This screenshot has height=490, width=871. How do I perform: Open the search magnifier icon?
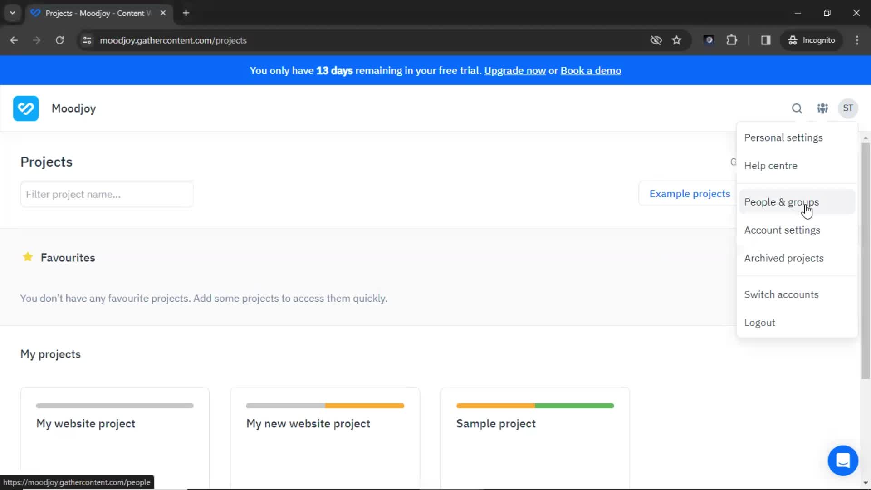point(797,108)
